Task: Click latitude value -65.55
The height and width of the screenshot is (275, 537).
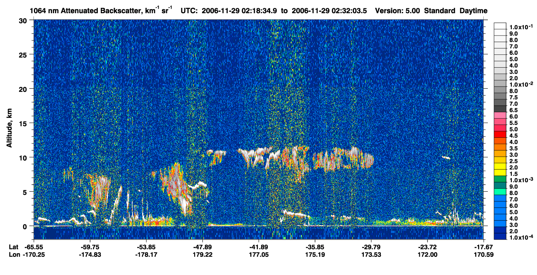Action: coord(34,247)
